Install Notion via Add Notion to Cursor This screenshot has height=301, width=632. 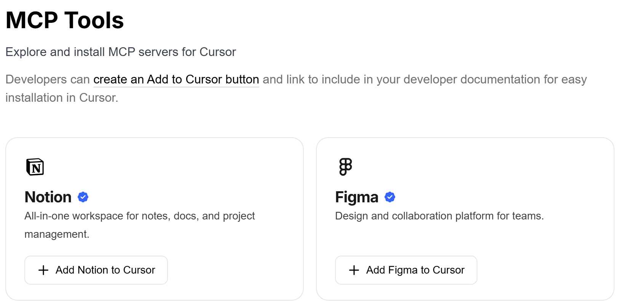click(x=96, y=270)
